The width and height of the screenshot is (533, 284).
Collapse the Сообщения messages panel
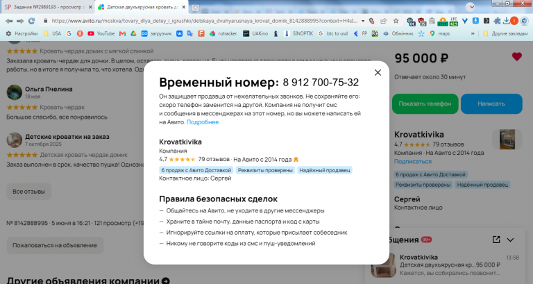click(510, 240)
